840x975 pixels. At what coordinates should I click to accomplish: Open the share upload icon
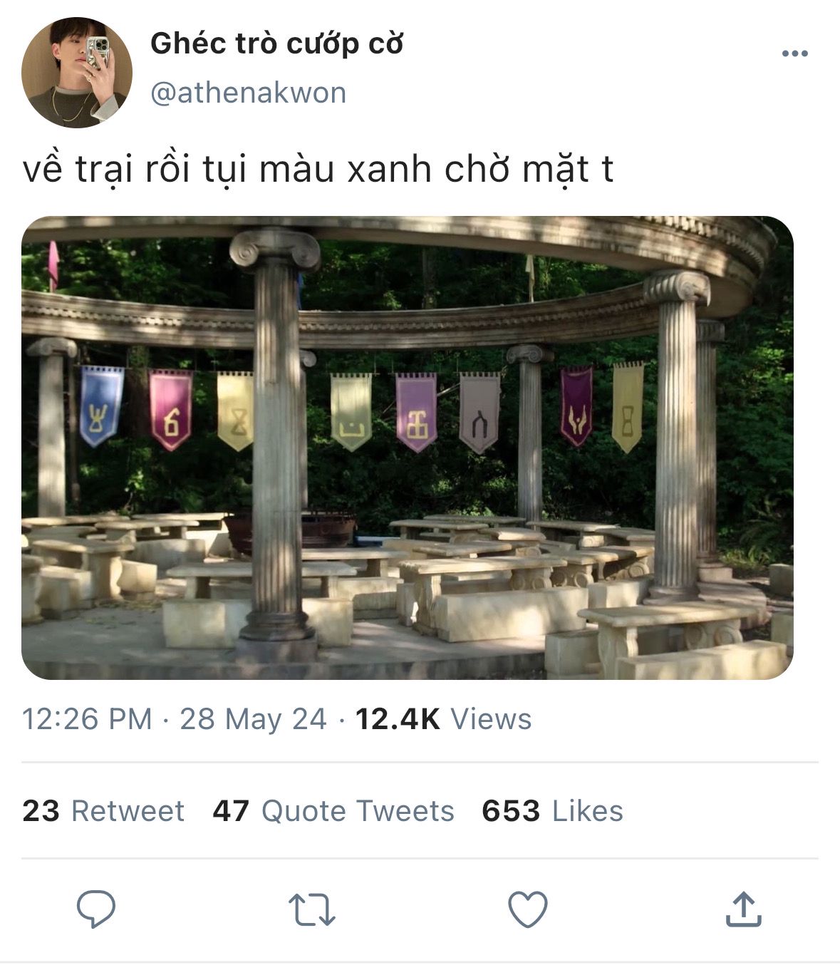[x=744, y=909]
